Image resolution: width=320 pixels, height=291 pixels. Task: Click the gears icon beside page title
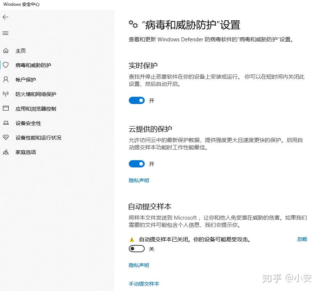134,24
